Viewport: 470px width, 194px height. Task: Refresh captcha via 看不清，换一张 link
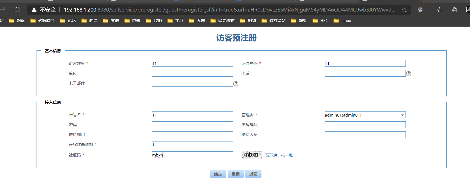pyautogui.click(x=279, y=155)
